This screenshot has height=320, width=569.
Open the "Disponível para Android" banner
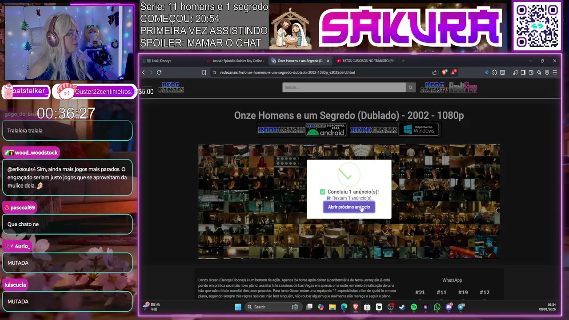326,130
